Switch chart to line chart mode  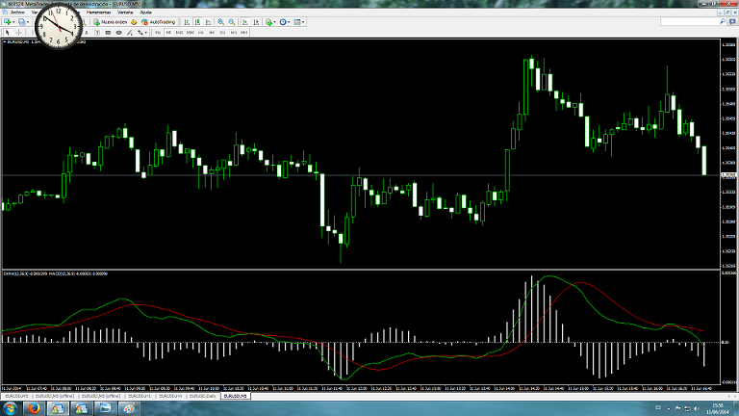click(208, 22)
